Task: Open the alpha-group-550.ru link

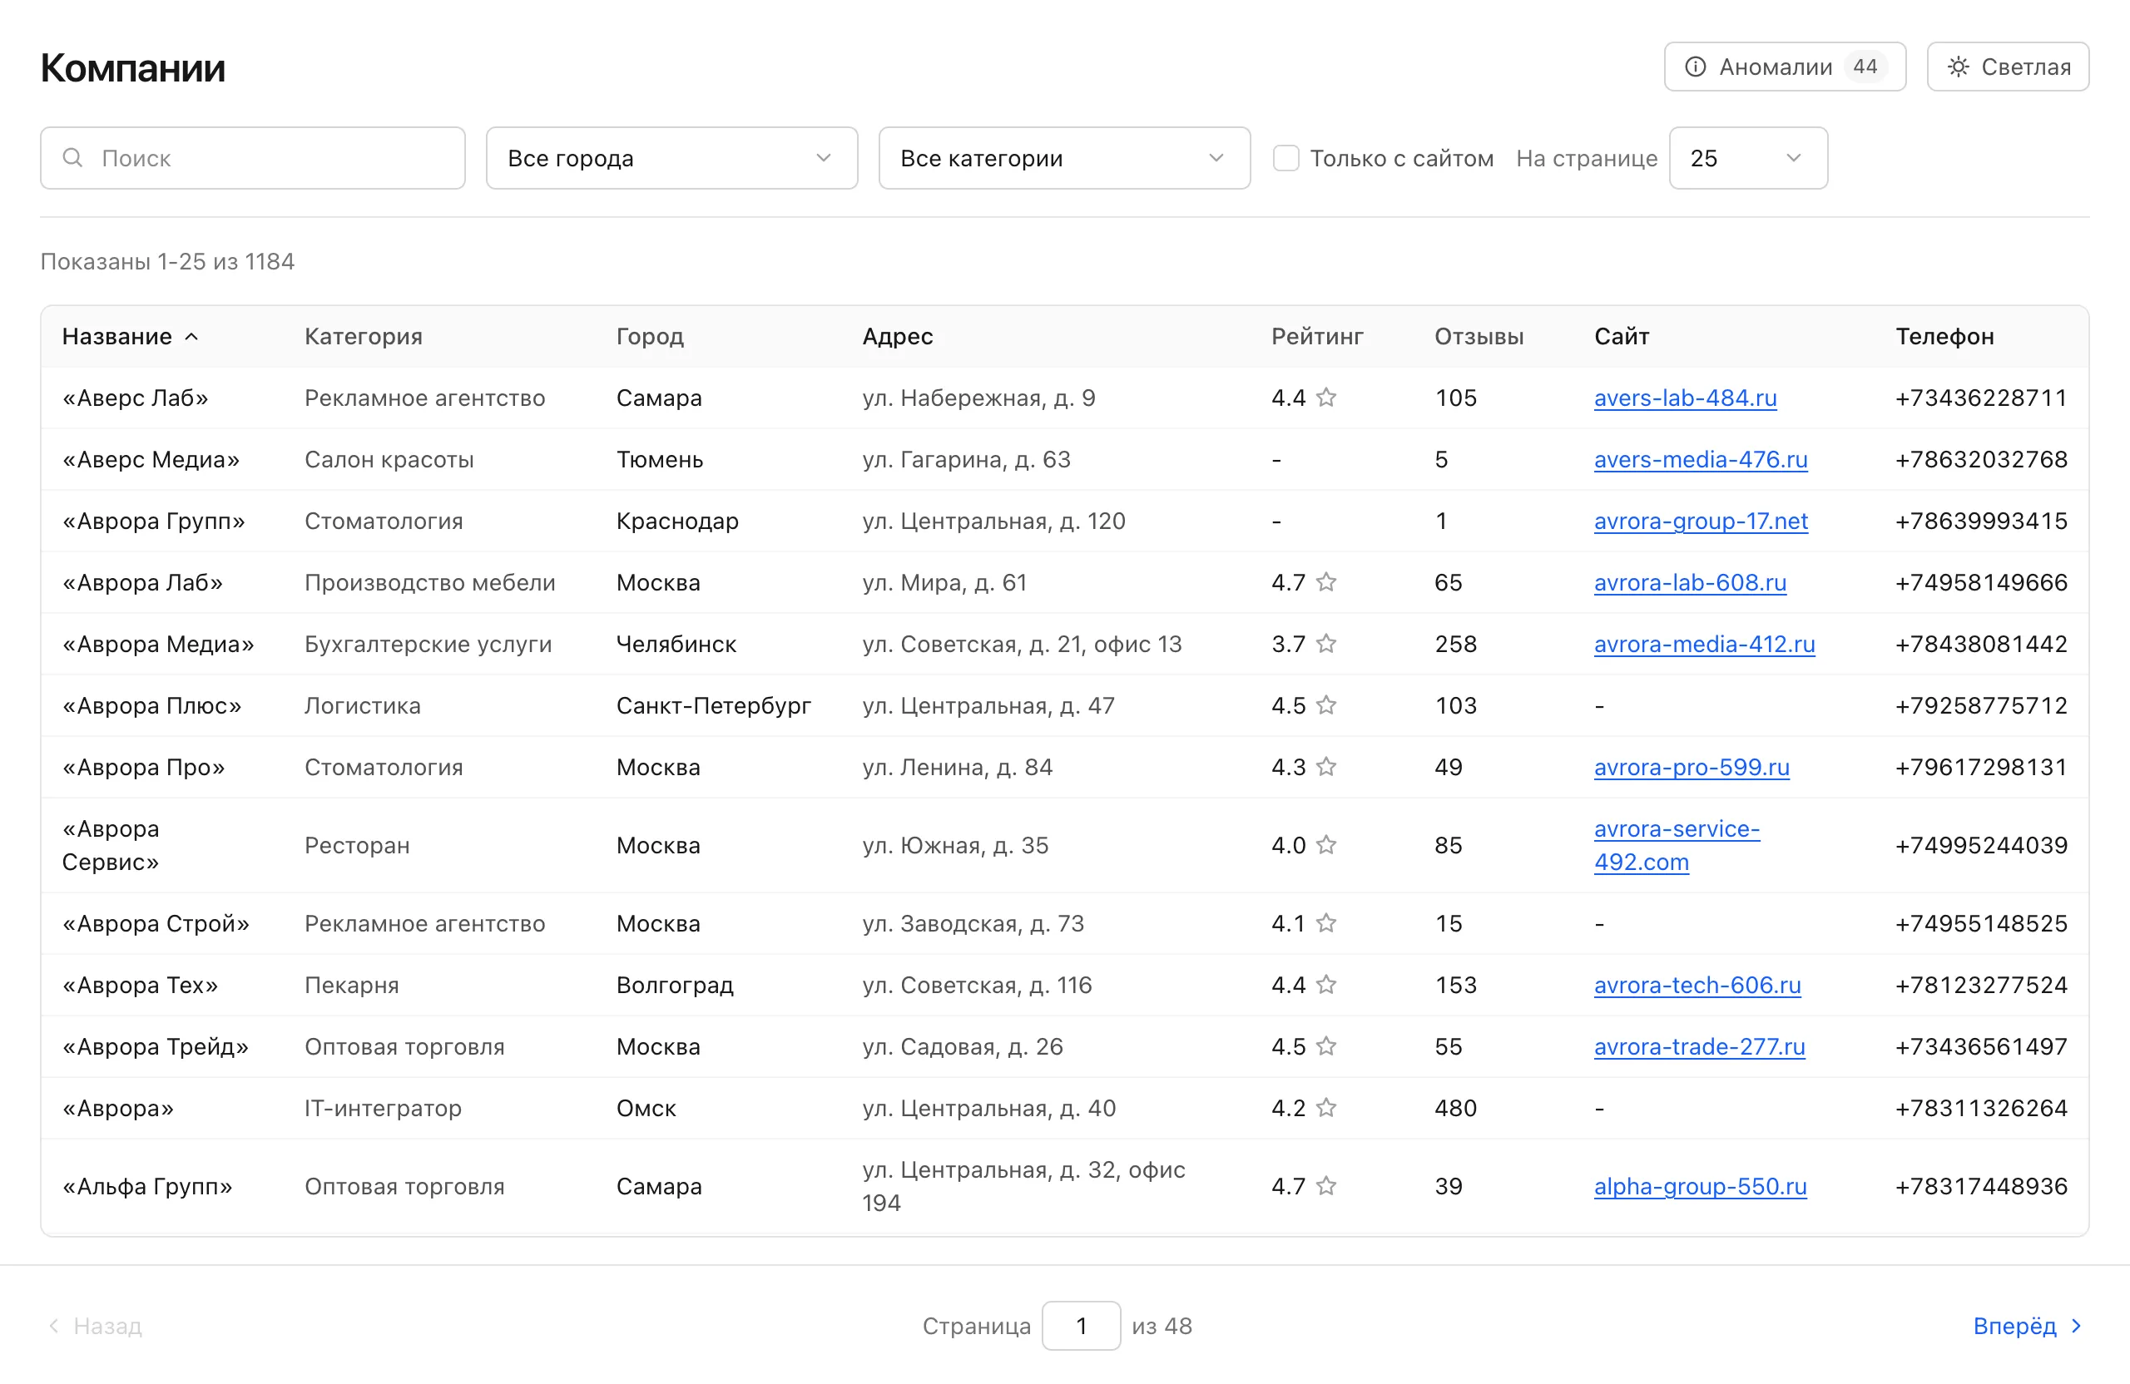Action: click(1700, 1186)
